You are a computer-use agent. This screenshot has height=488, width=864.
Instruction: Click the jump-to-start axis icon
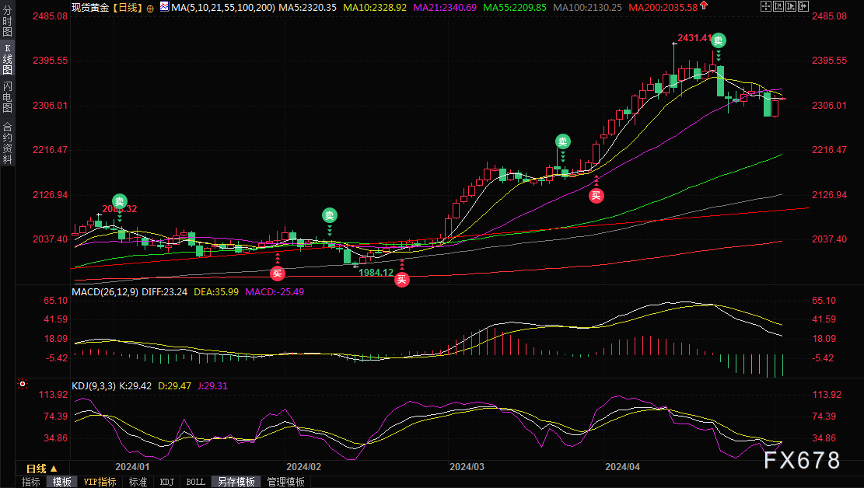(778, 7)
